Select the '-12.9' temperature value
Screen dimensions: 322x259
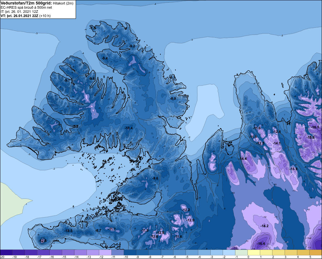pos(190,220)
